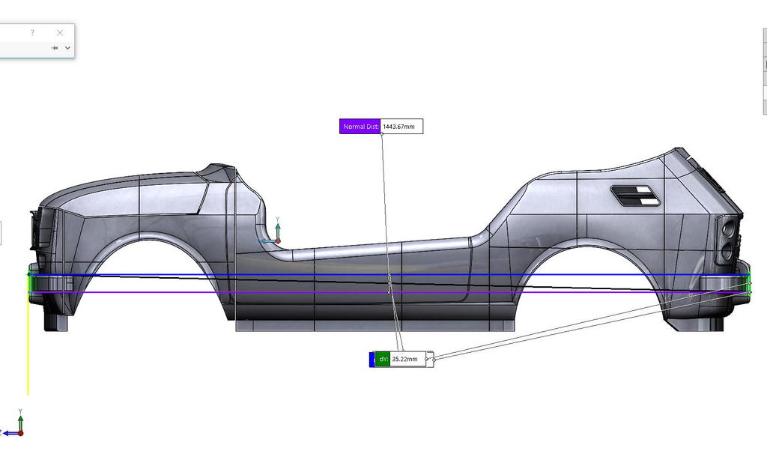This screenshot has height=466, width=767.
Task: Click the purple Normal Dist callout flag
Action: tap(359, 127)
